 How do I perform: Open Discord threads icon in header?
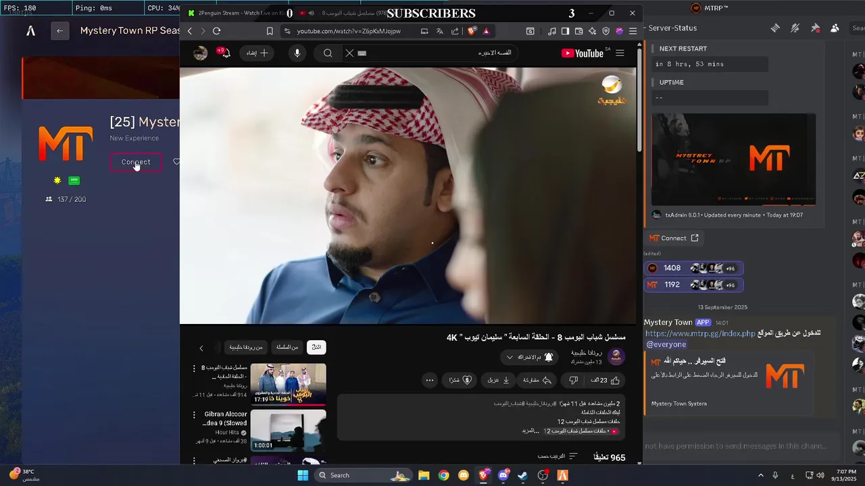click(775, 28)
